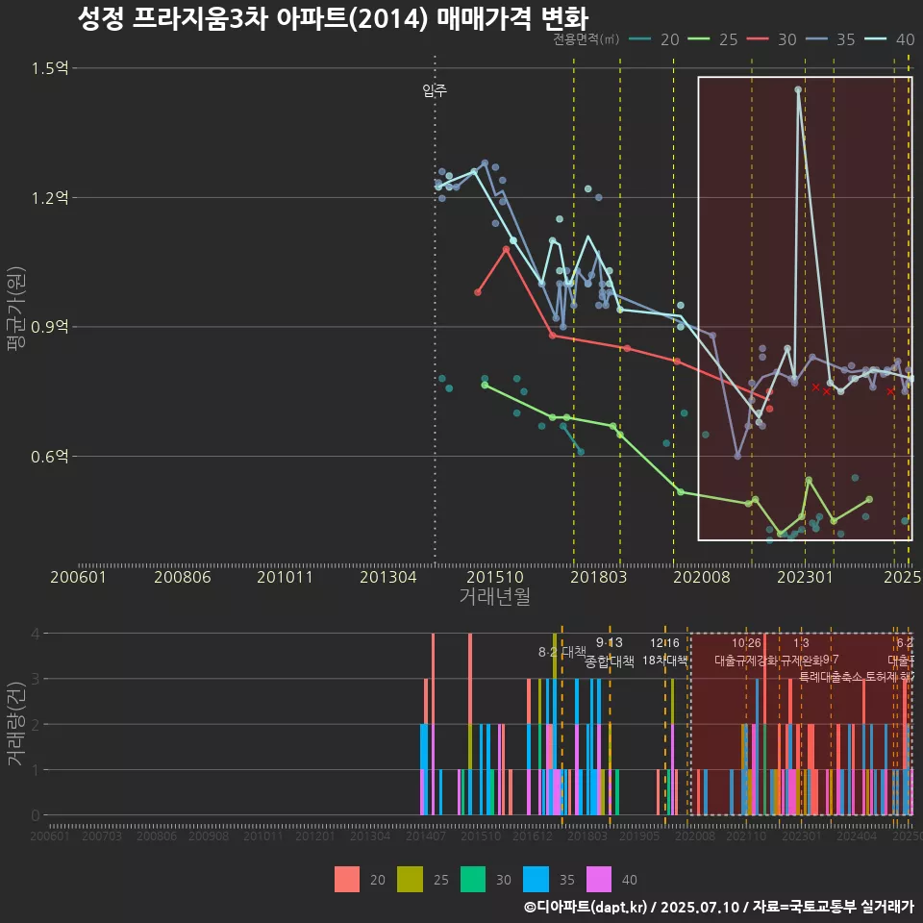Click the 0.9억 y-axis label
Viewport: 923px width, 923px height.
[50, 327]
